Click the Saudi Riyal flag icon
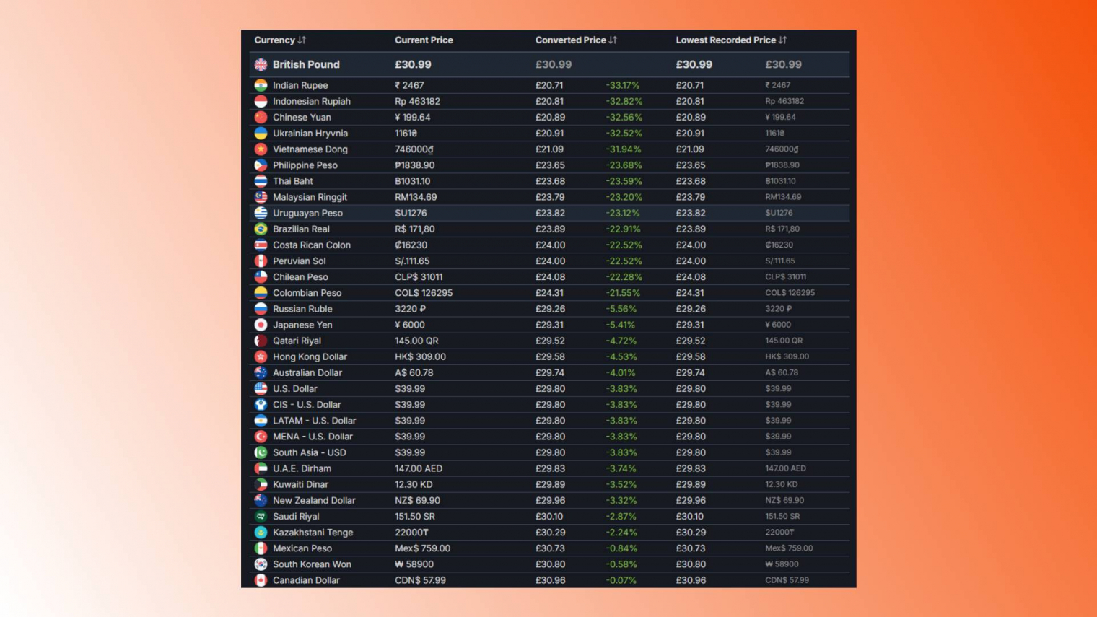 coord(261,517)
